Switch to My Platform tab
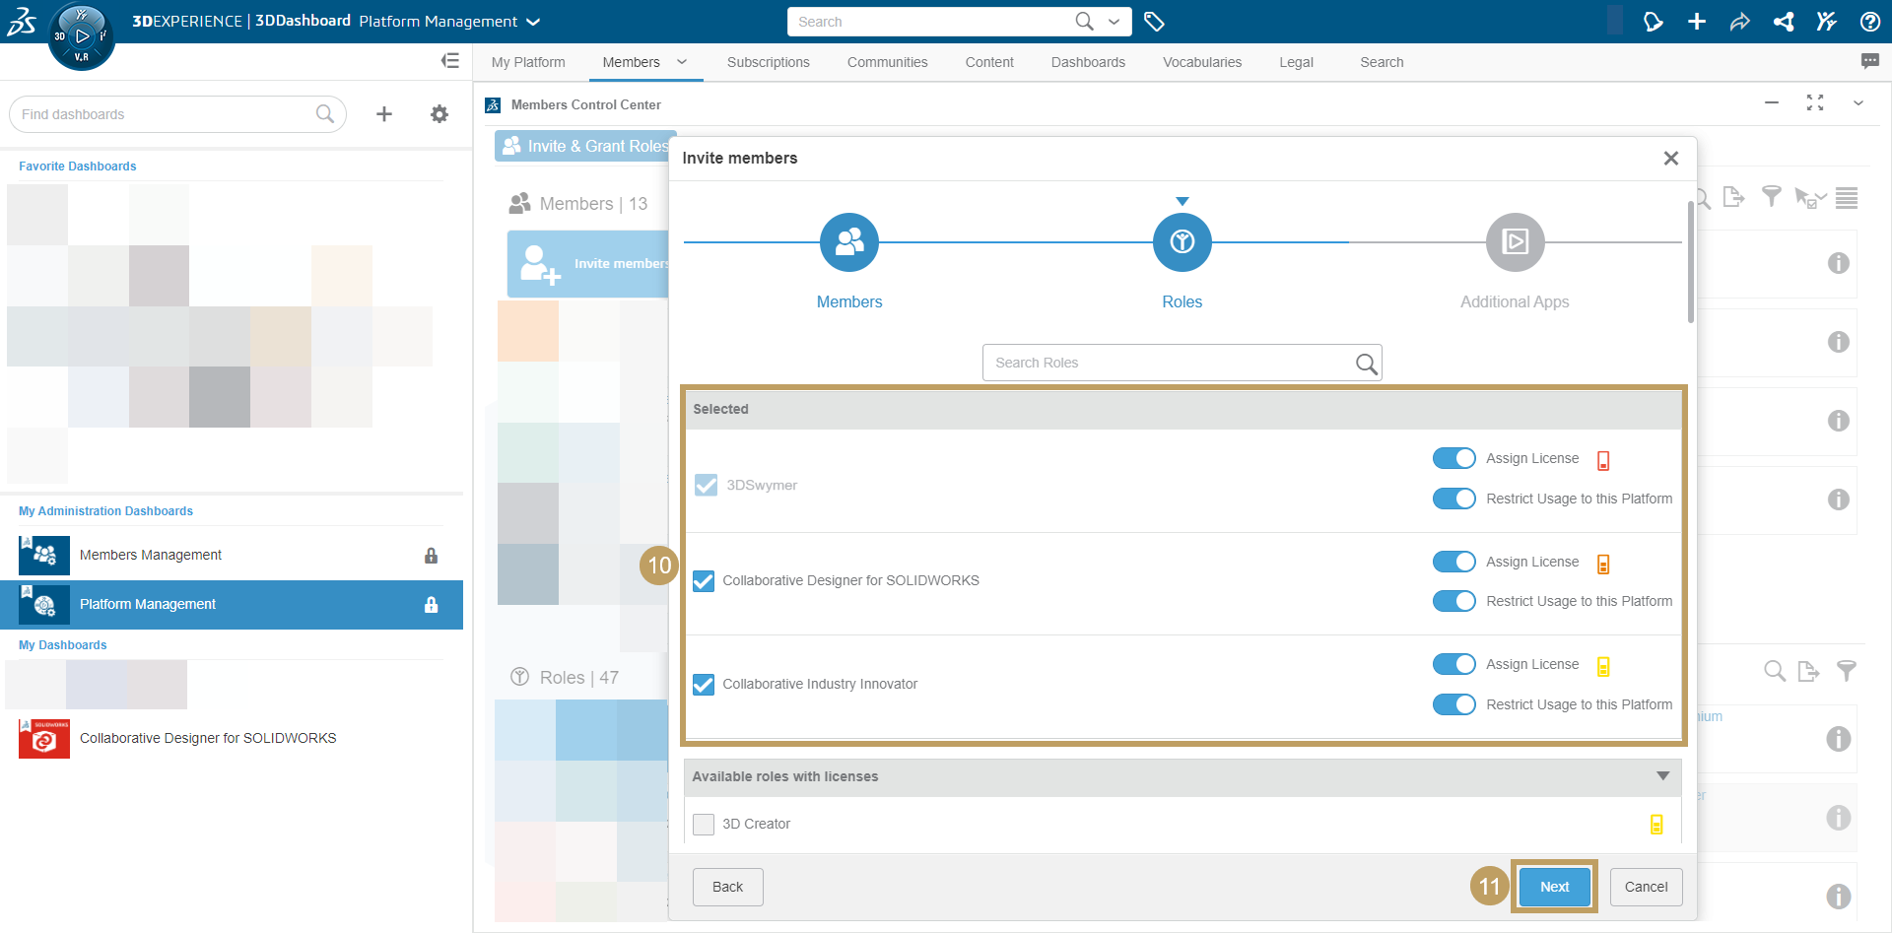 pos(528,62)
